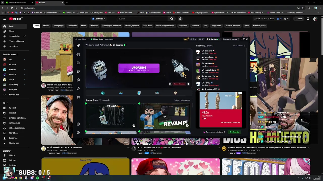Open the MrBeast subscription
The image size is (323, 181).
[x=14, y=70]
